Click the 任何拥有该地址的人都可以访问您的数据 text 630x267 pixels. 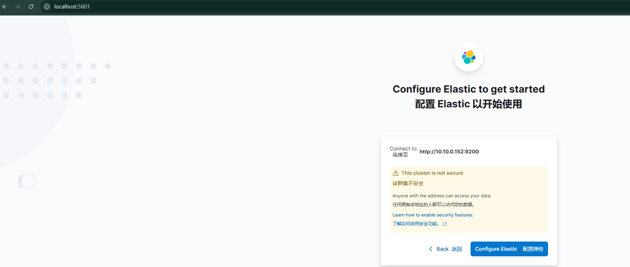[433, 205]
